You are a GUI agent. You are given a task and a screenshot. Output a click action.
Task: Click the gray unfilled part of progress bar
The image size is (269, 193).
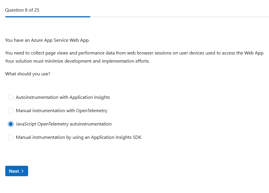180,17
